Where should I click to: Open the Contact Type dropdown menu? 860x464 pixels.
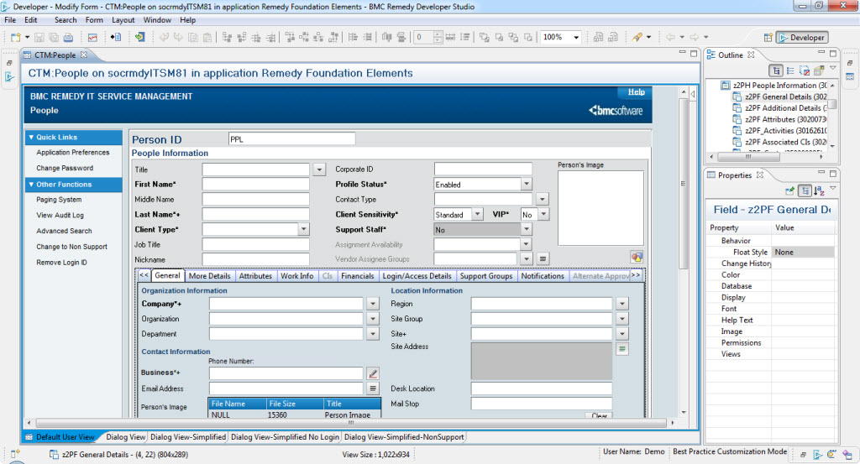(542, 200)
